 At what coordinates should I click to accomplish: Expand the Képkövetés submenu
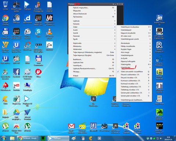point(92,43)
